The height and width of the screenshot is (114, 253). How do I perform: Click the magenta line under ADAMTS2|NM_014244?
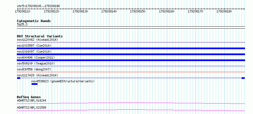point(131,103)
